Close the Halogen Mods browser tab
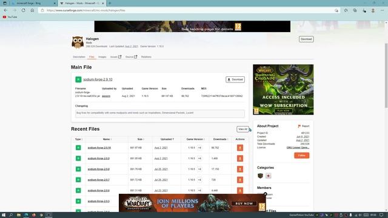The width and height of the screenshot is (388, 218). click(103, 3)
